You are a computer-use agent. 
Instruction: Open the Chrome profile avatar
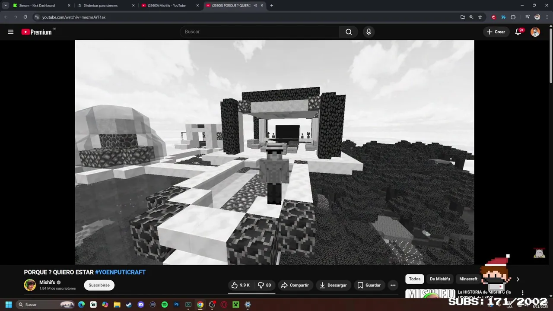point(537,17)
